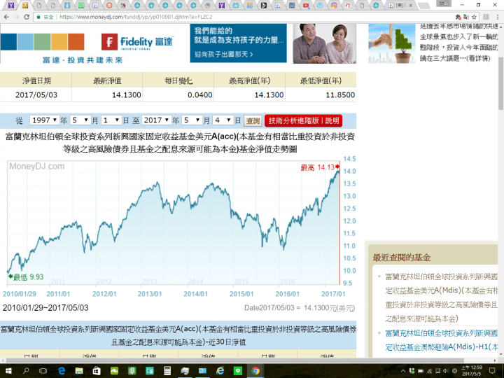This screenshot has width=504, height=378.
Task: Open the end-month dropdown
Action: pos(192,120)
